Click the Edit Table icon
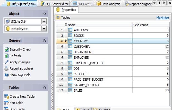 (6, 103)
